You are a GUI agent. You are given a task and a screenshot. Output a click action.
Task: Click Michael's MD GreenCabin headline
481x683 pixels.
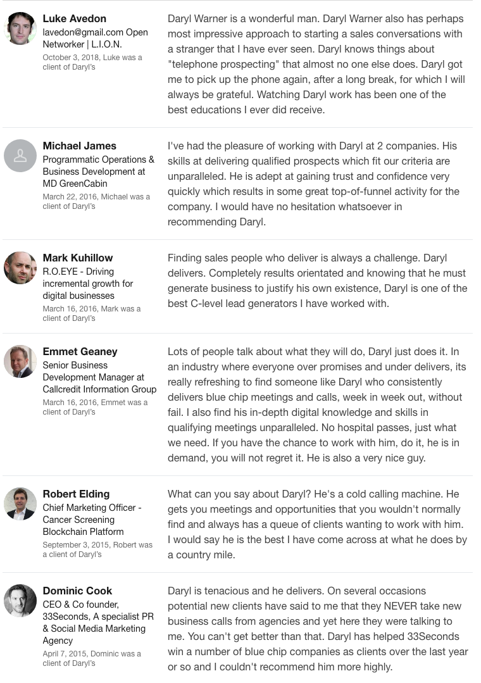point(99,172)
